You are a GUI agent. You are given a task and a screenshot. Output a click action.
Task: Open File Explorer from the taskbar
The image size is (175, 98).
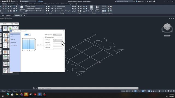[x=17, y=94]
